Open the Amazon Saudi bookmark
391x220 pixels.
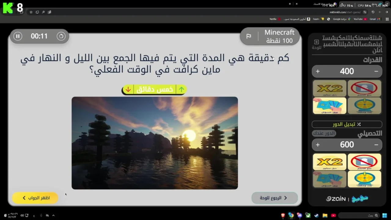297,19
